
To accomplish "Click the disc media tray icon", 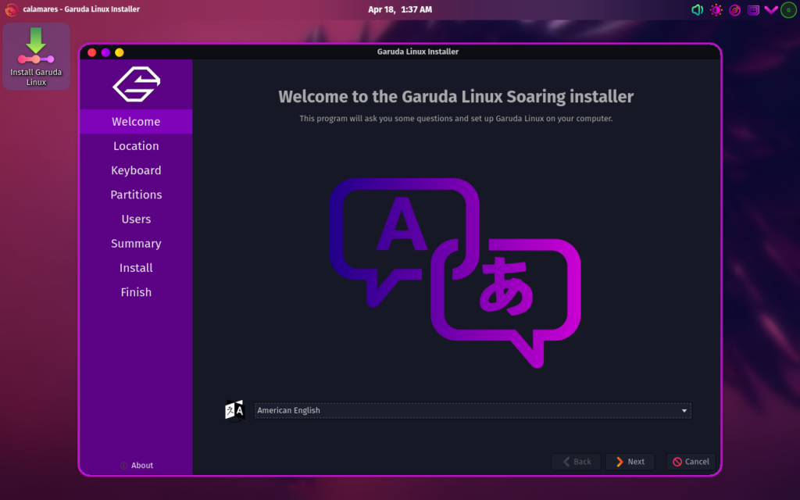I will tap(734, 10).
